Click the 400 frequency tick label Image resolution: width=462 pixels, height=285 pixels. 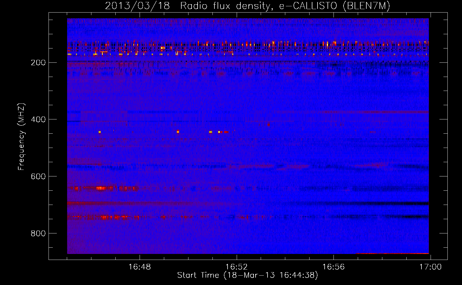[x=38, y=120]
